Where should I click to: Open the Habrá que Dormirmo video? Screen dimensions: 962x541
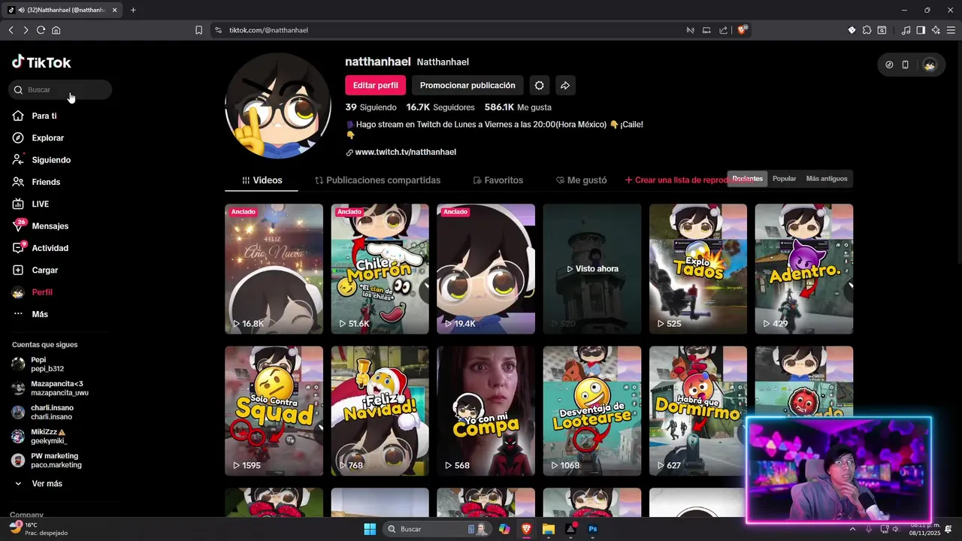pos(698,411)
